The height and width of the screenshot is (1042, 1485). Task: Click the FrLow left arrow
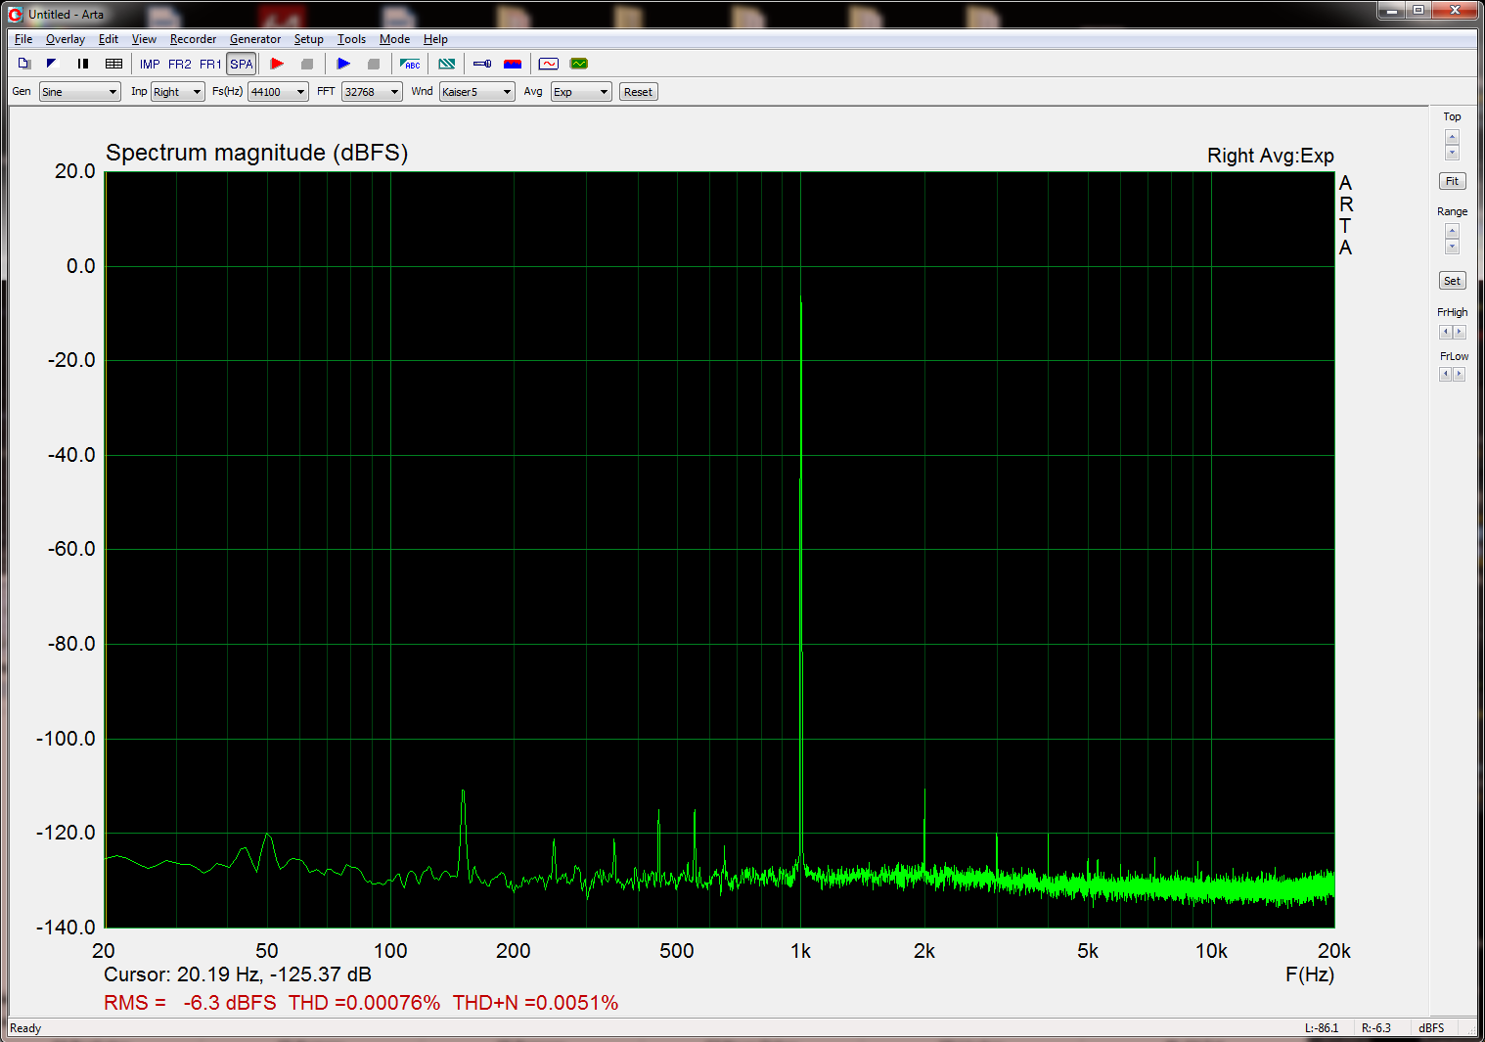(x=1445, y=375)
